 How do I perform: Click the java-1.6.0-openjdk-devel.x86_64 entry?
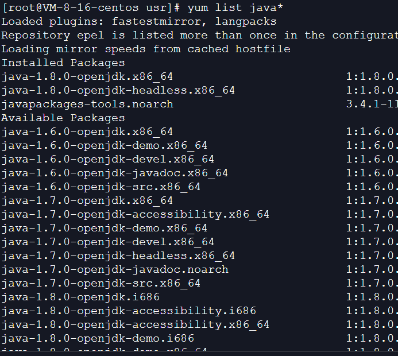[x=107, y=159]
